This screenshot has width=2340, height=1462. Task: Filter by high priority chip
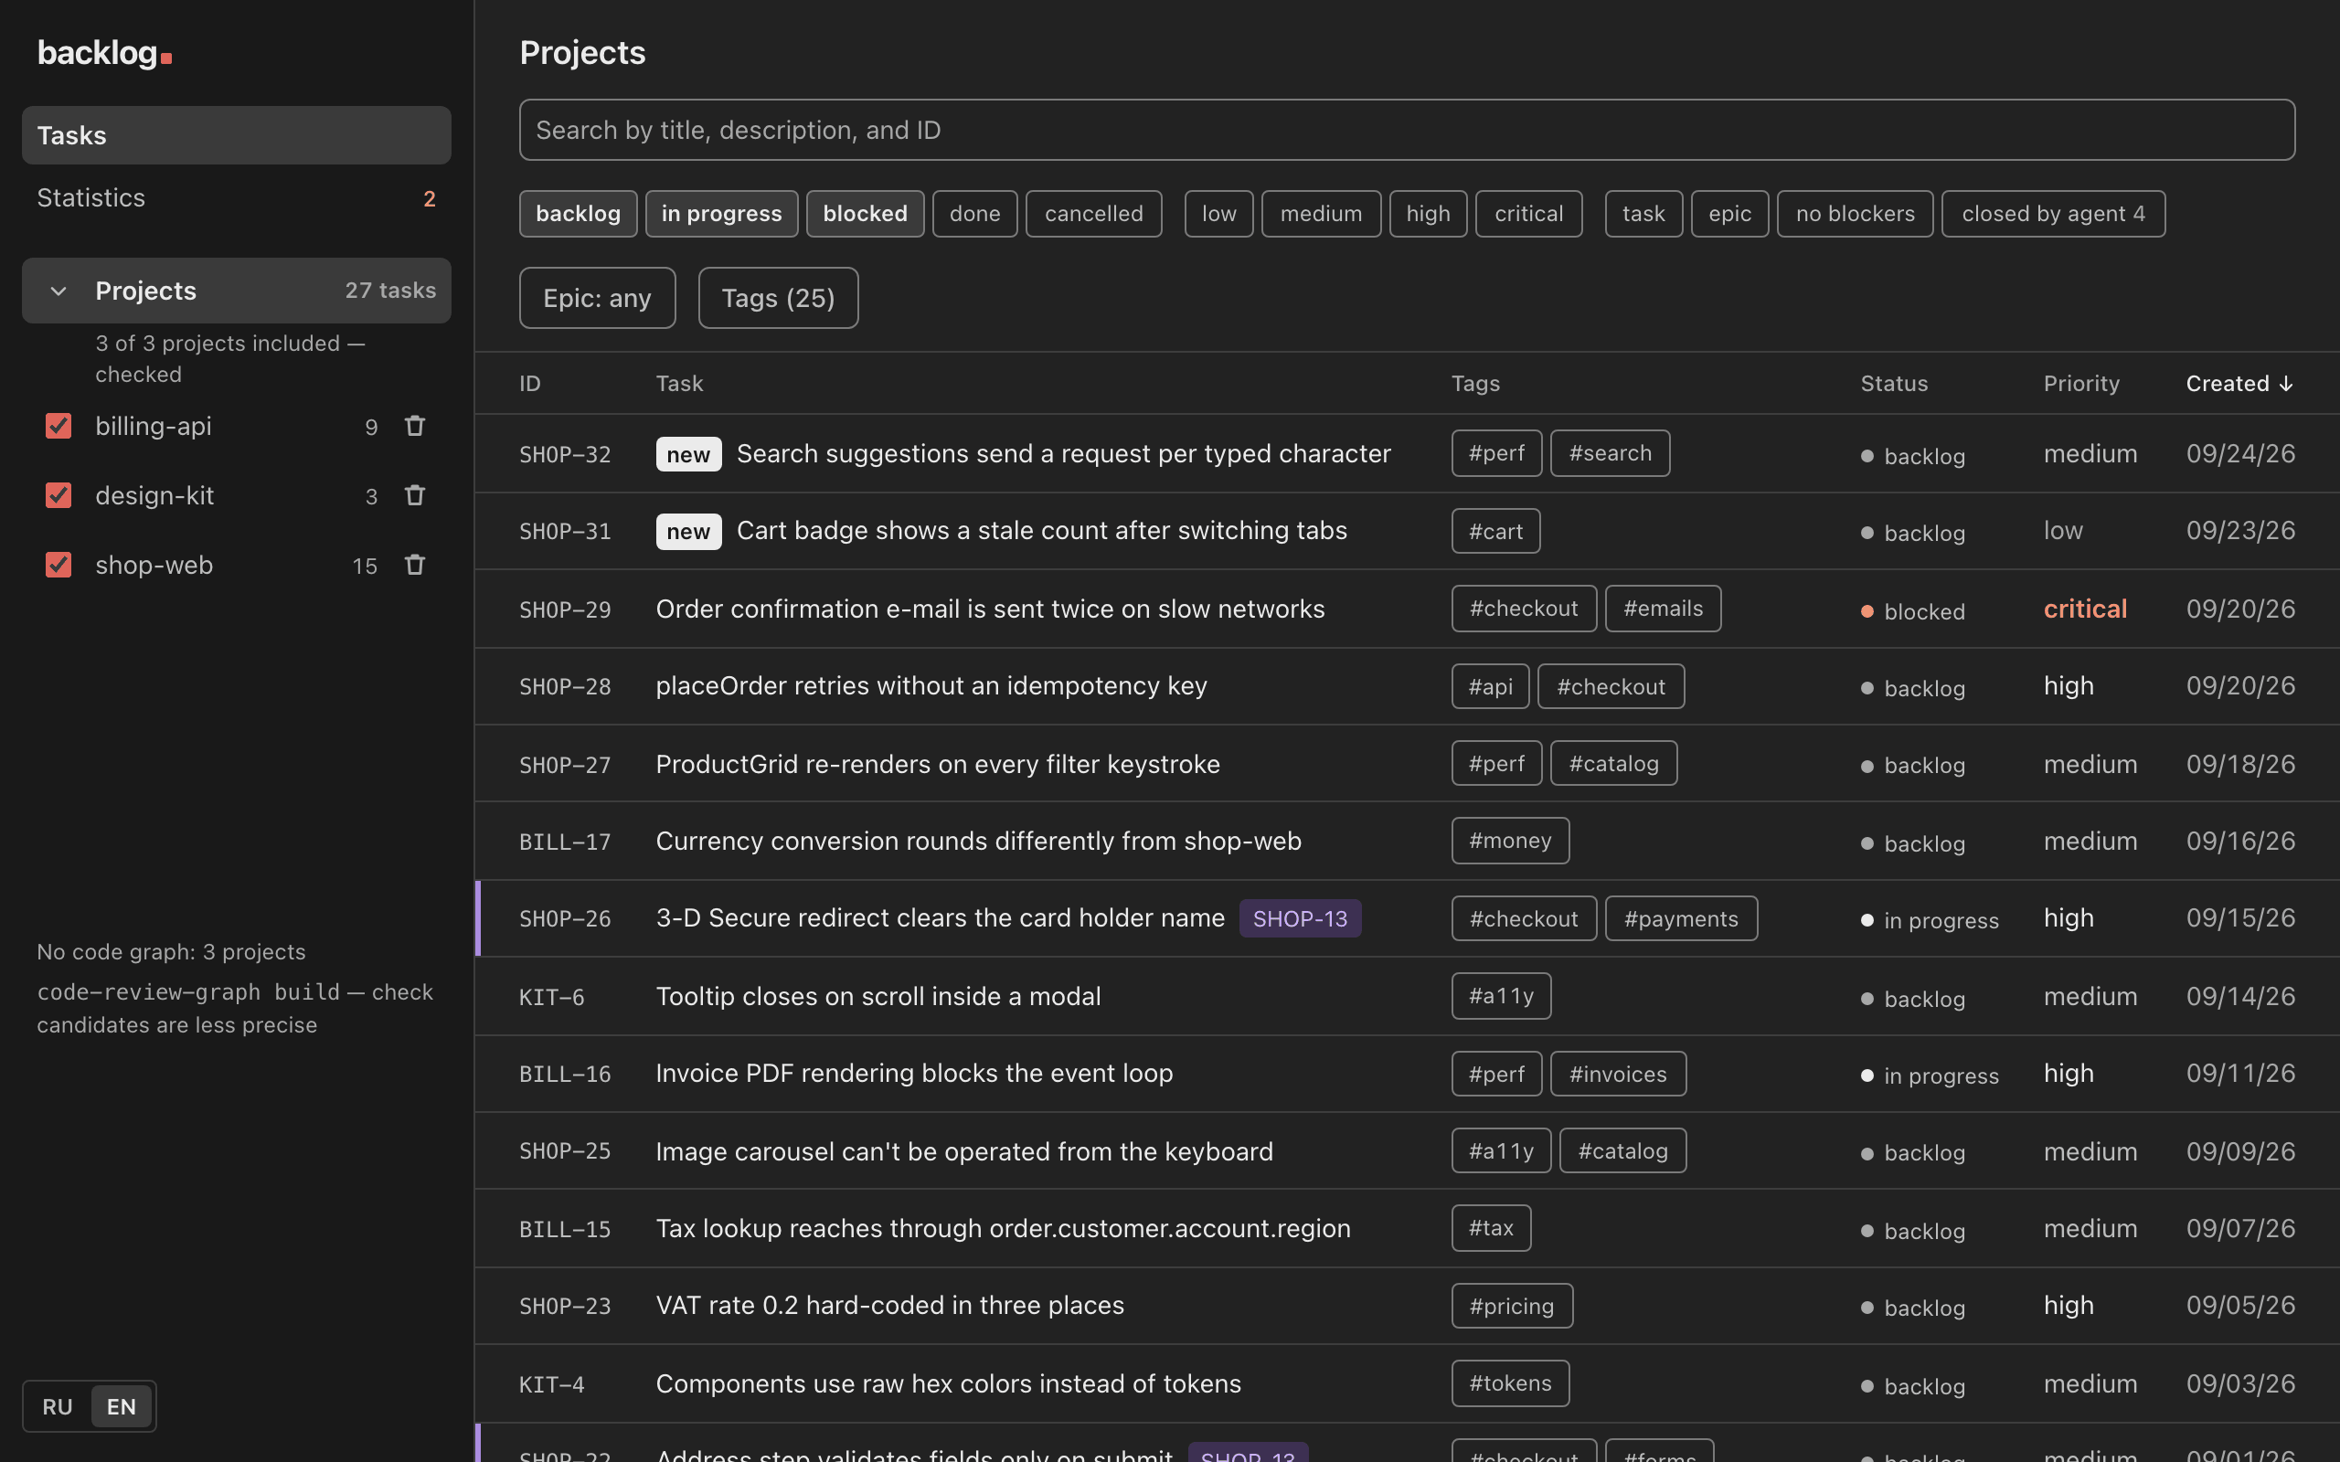click(1428, 214)
